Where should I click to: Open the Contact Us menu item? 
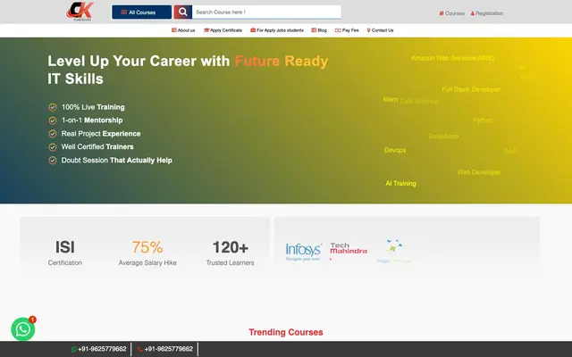(380, 30)
